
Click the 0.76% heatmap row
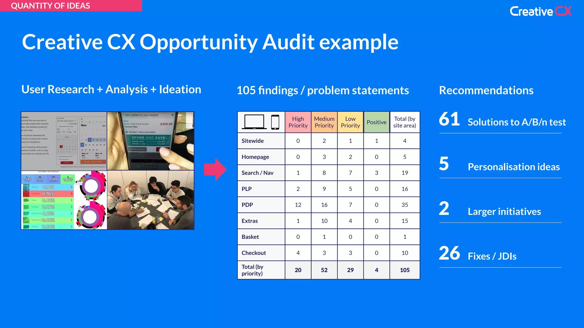[x=48, y=194]
